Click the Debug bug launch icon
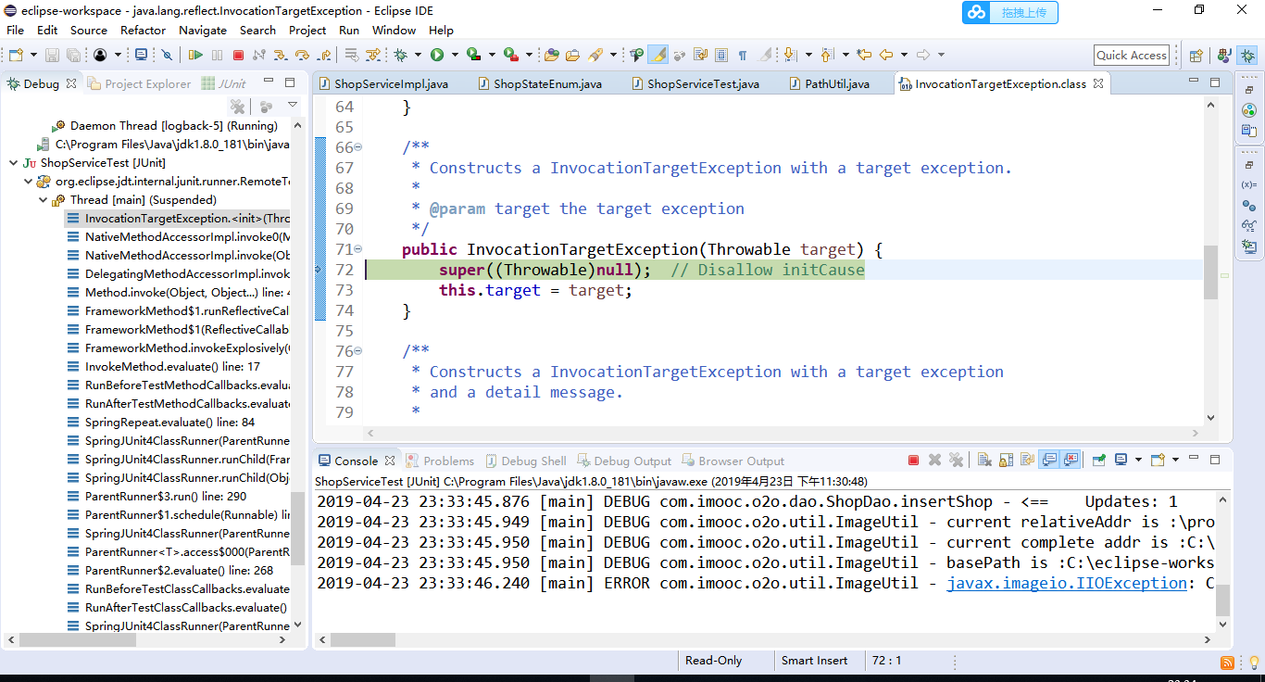1265x682 pixels. click(400, 55)
